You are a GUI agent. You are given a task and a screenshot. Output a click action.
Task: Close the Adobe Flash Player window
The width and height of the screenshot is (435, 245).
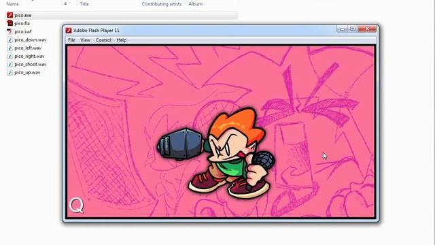[367, 29]
